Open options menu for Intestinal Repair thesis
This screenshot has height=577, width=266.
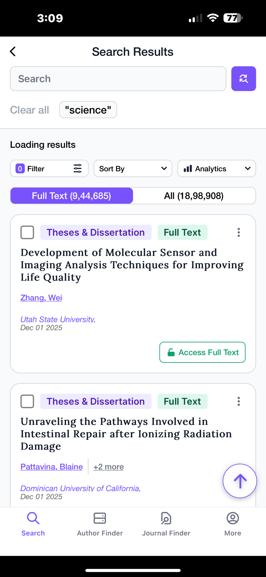239,401
